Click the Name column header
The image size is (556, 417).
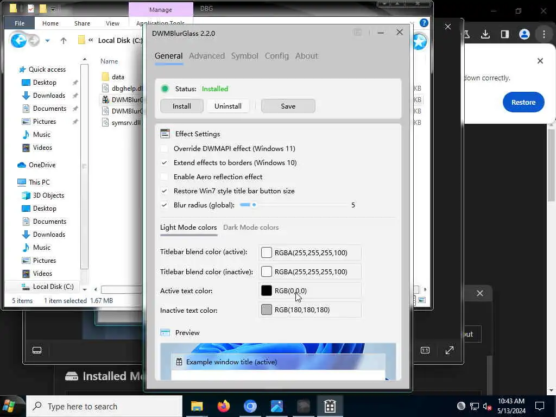click(109, 61)
